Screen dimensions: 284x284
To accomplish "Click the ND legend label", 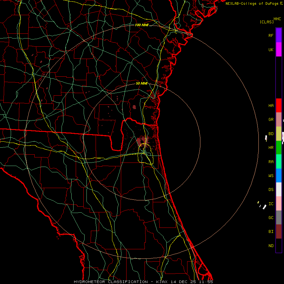I will 271,246.
